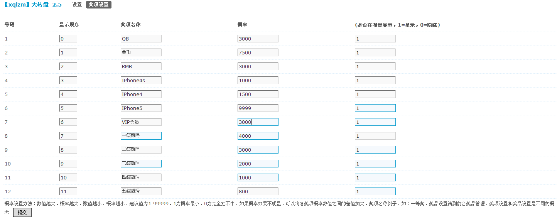
Task: Click announcement display field in 五级靓号 row
Action: [375, 191]
